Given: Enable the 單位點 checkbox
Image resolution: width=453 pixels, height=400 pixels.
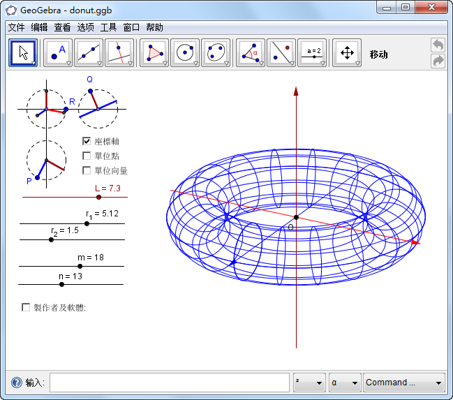Looking at the screenshot, I should (x=87, y=156).
